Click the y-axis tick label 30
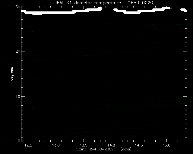Screen dimensions: 193x154 click(18, 7)
